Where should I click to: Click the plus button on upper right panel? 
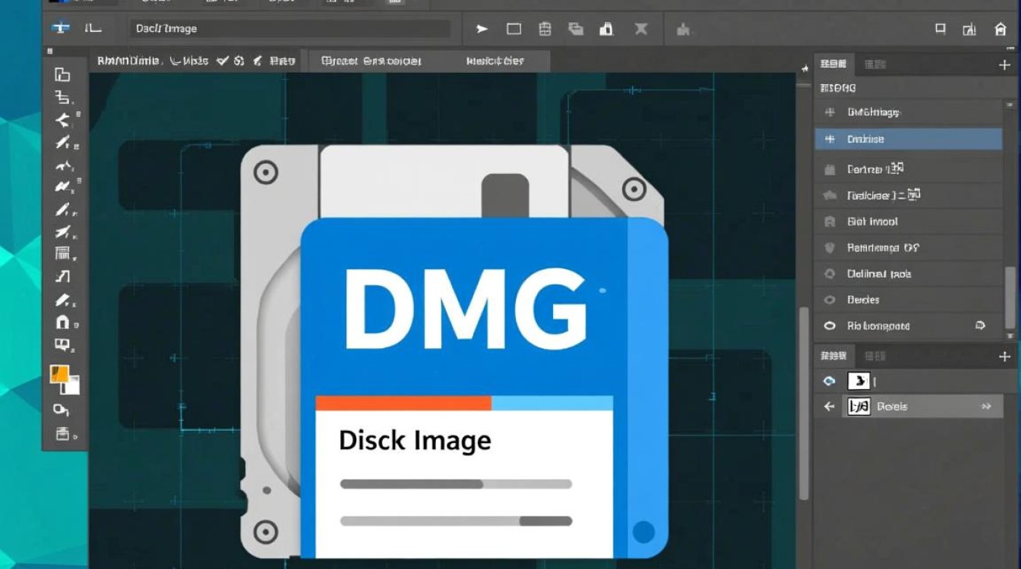[1004, 65]
